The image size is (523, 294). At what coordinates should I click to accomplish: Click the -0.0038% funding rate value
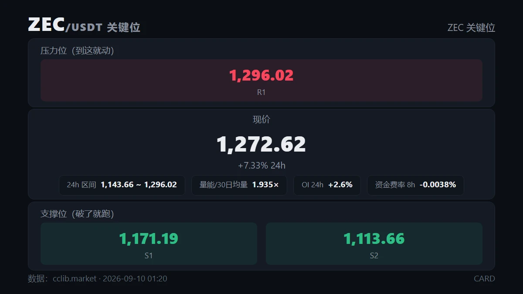coord(438,185)
